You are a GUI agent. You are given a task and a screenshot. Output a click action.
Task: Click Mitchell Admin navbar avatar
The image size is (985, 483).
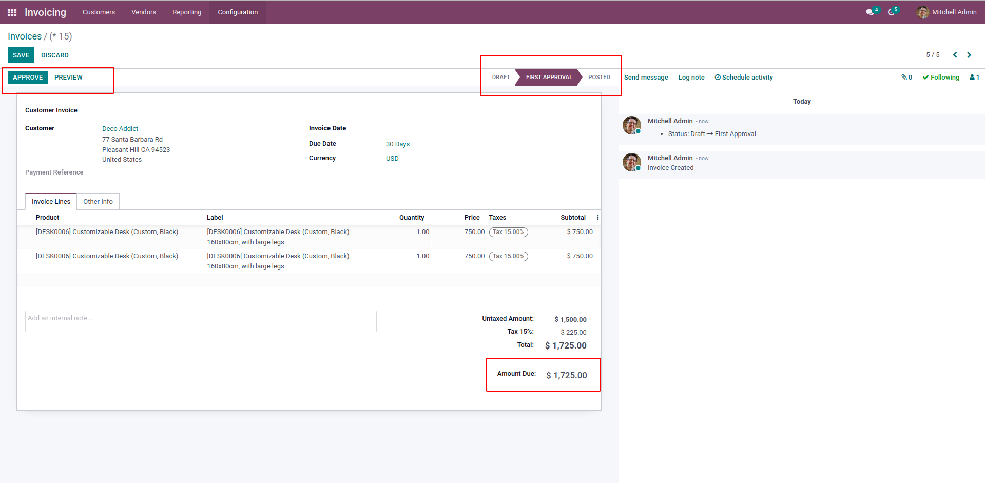[x=922, y=12]
